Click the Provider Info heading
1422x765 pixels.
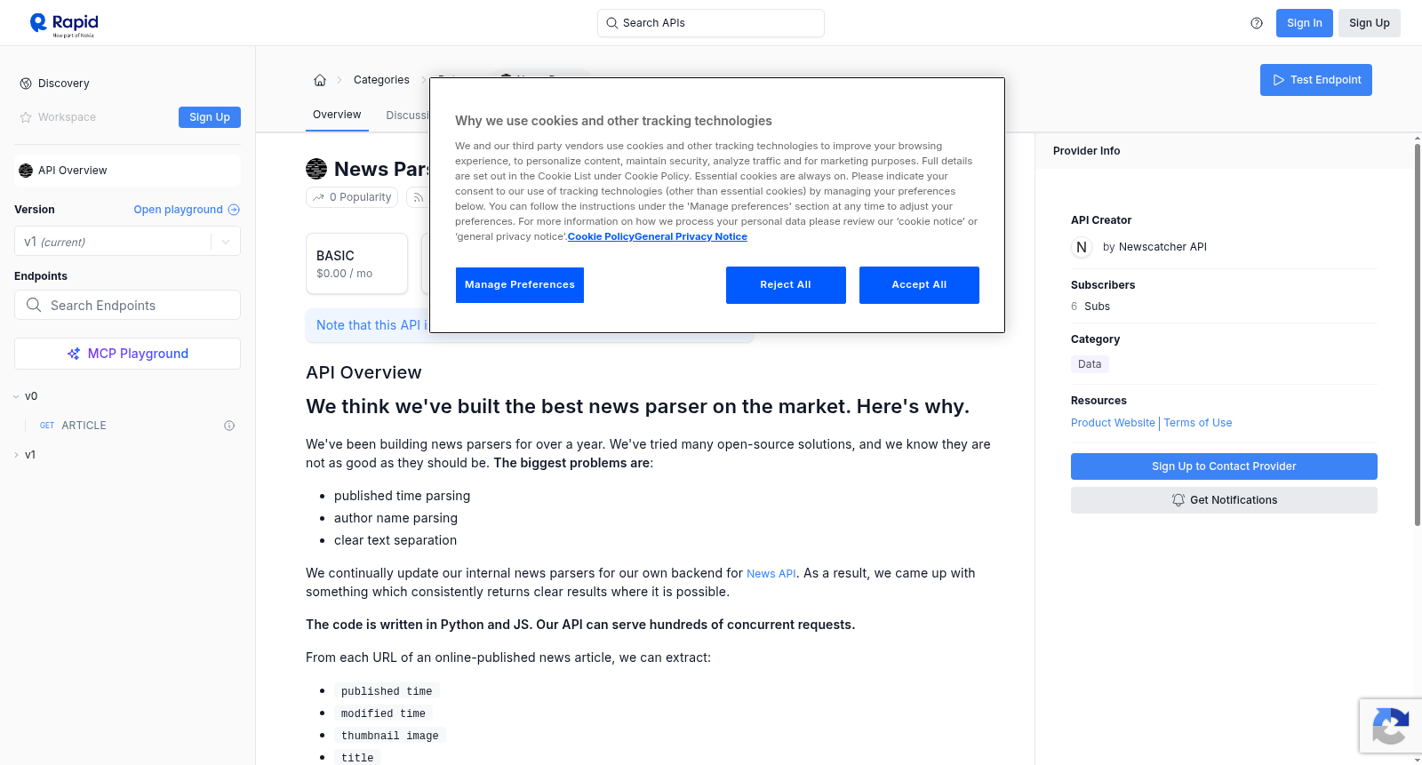click(1086, 151)
